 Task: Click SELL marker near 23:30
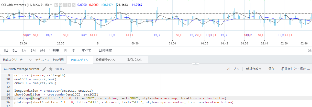pos(66,35)
